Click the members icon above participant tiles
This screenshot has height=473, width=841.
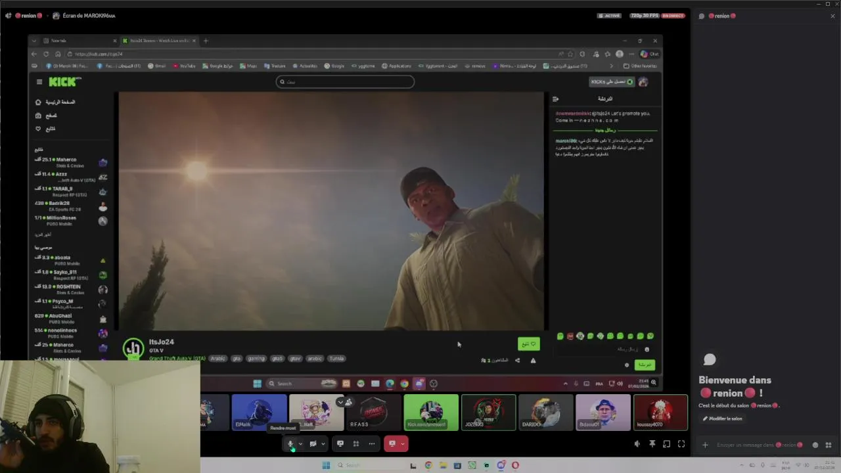coord(348,402)
